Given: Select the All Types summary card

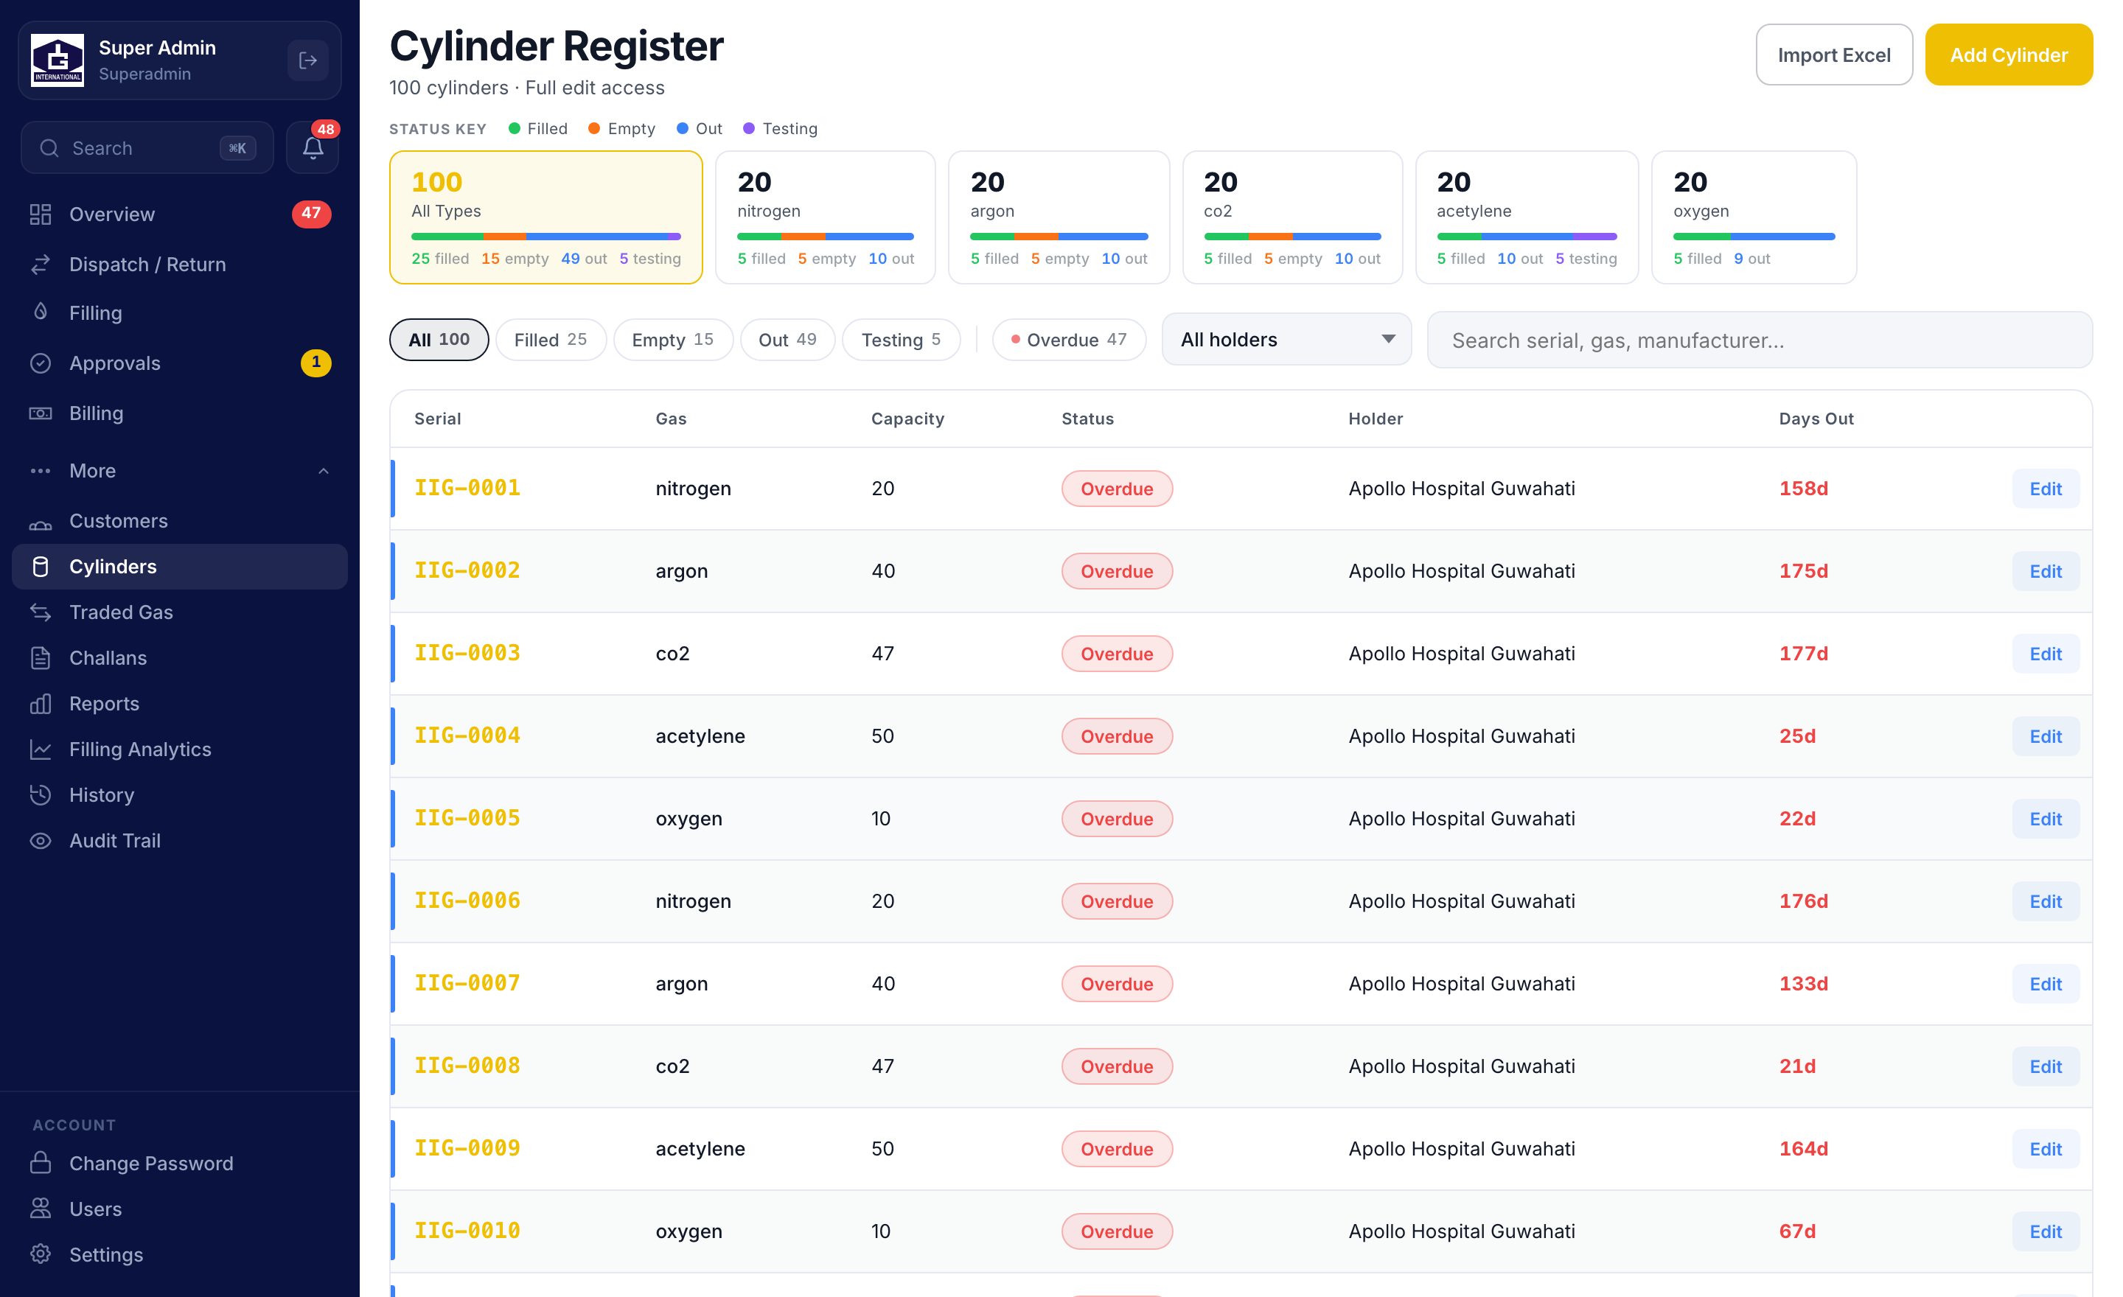Looking at the screenshot, I should tap(546, 217).
